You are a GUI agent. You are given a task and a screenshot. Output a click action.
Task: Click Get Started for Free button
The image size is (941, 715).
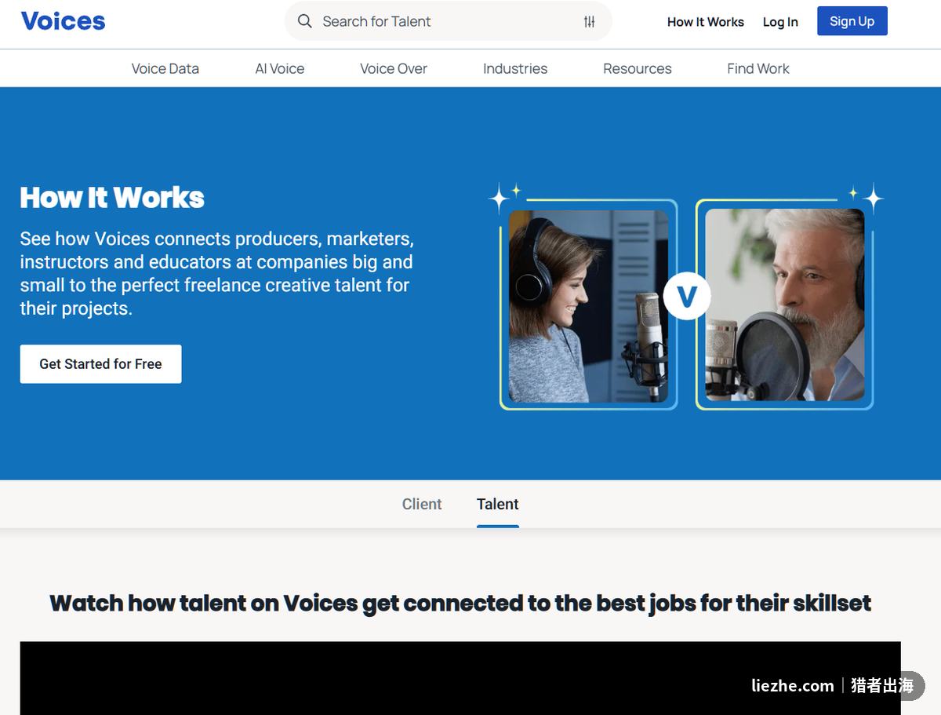click(x=100, y=364)
